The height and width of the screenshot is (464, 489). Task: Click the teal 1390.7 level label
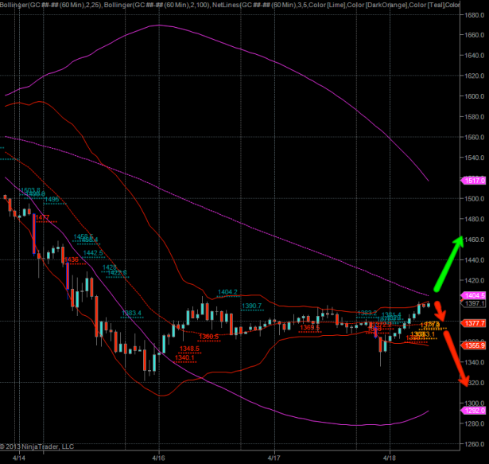251,306
